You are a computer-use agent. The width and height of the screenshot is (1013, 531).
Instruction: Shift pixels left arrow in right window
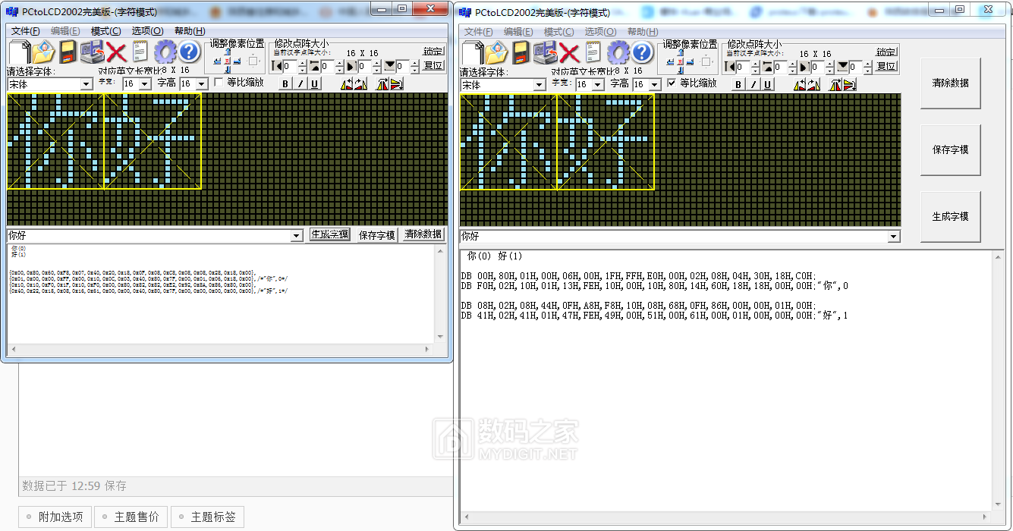tap(670, 61)
